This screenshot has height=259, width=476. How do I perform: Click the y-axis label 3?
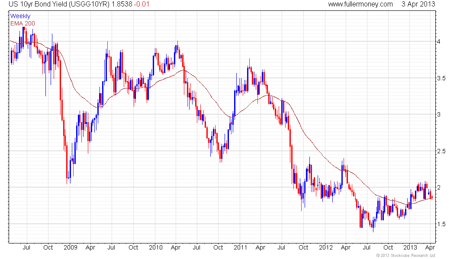click(439, 114)
